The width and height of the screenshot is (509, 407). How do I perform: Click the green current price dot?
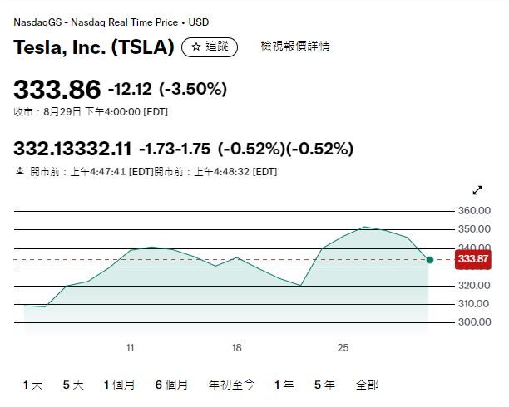430,260
